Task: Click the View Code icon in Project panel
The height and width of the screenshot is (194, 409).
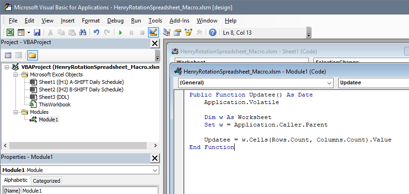Action: 8,55
